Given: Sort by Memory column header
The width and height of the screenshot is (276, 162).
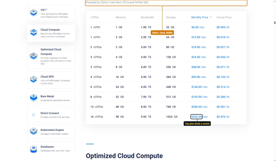Looking at the screenshot, I should [x=121, y=17].
